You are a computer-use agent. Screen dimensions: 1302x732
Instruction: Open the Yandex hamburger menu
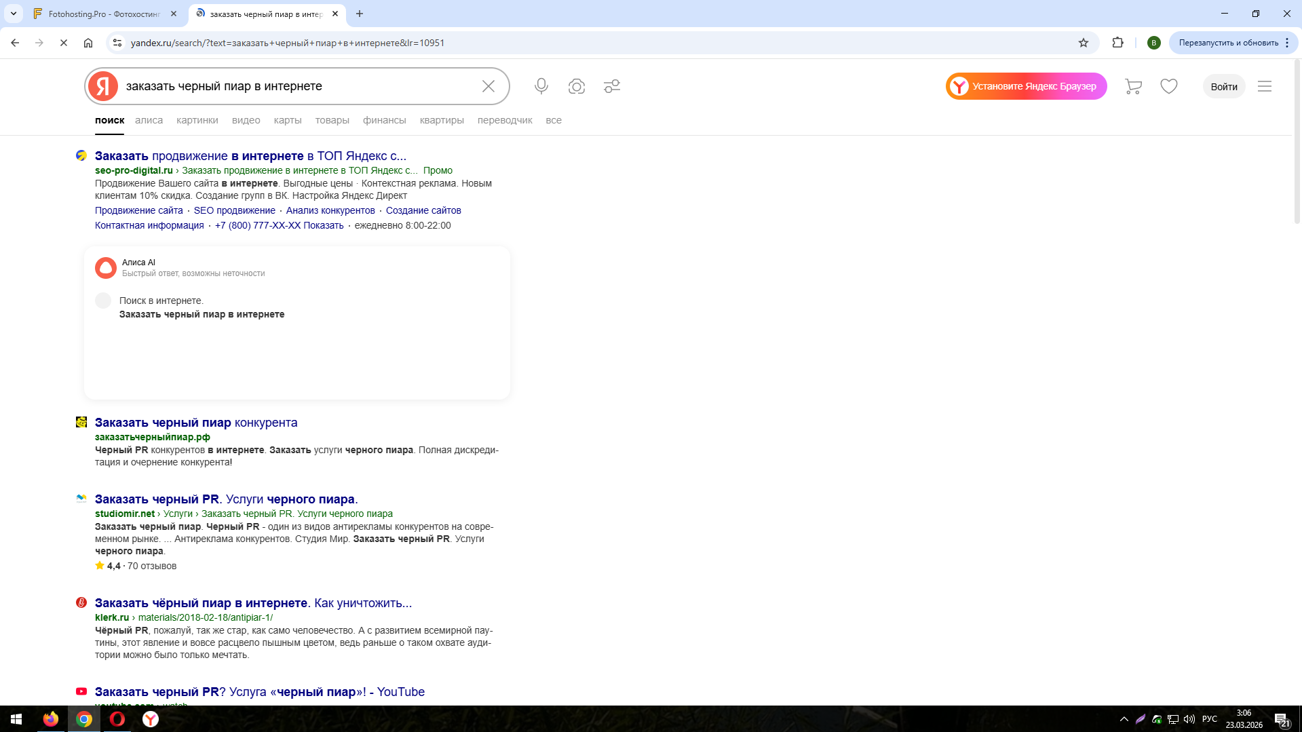(1265, 86)
